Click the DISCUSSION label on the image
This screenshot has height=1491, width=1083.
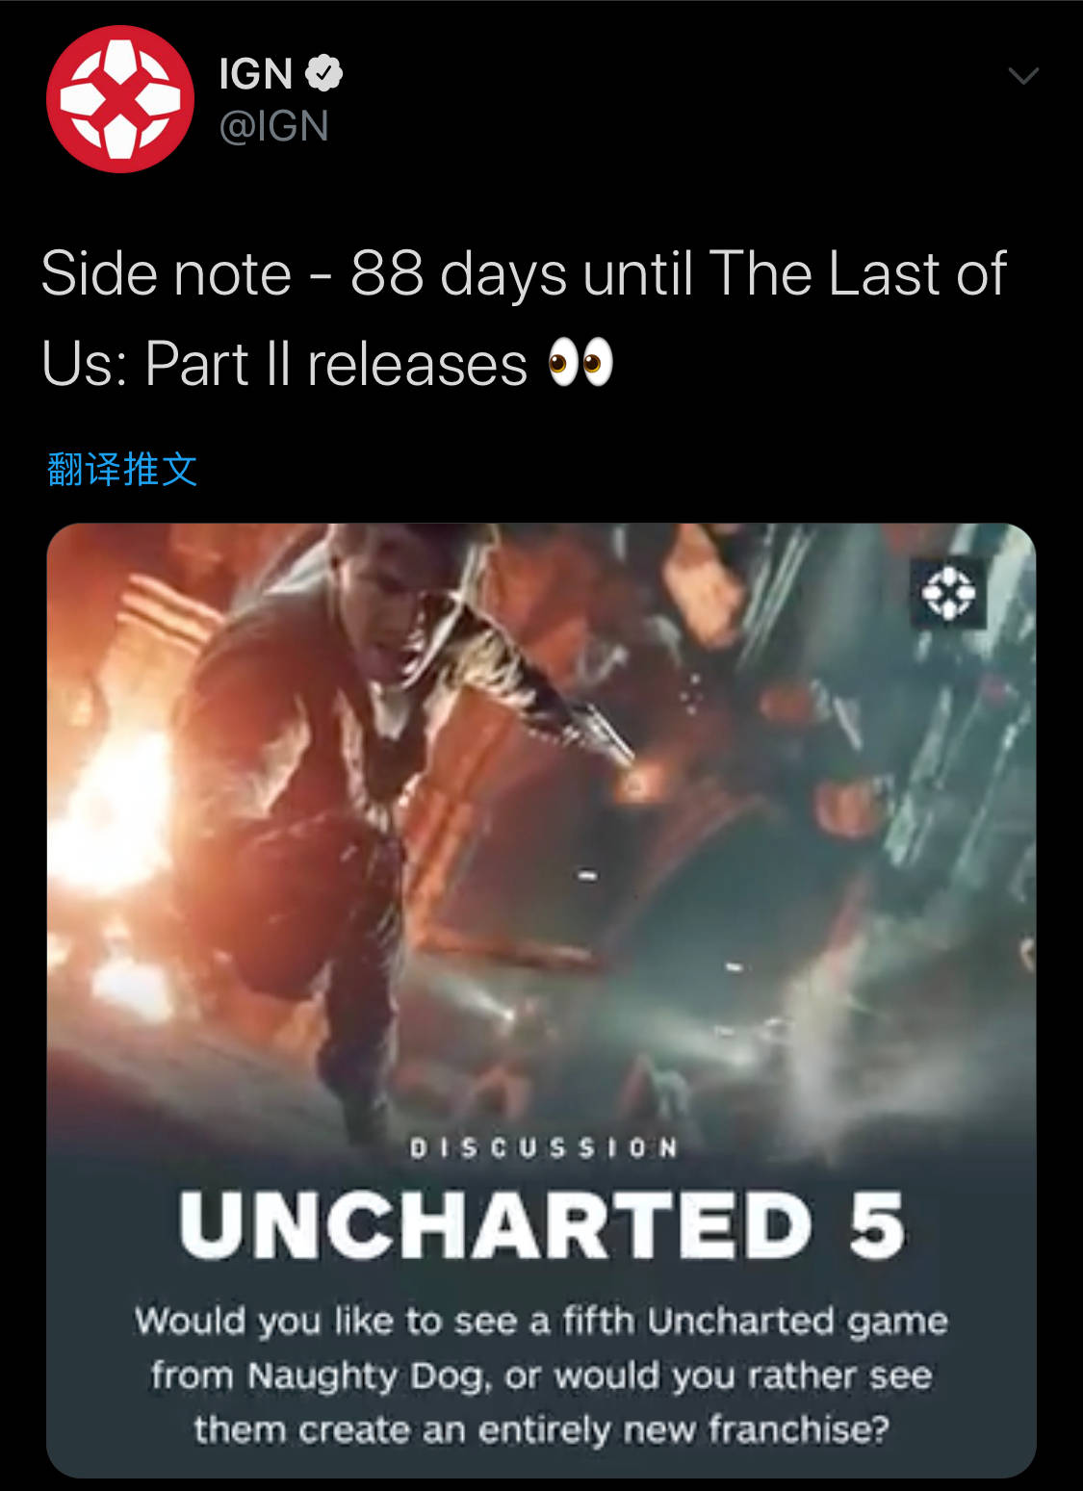pyautogui.click(x=544, y=1147)
